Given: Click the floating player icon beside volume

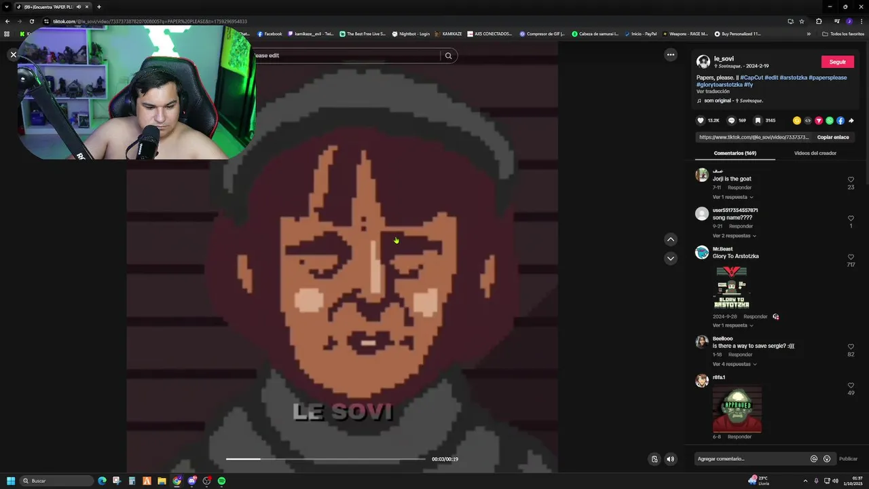Looking at the screenshot, I should pyautogui.click(x=654, y=459).
